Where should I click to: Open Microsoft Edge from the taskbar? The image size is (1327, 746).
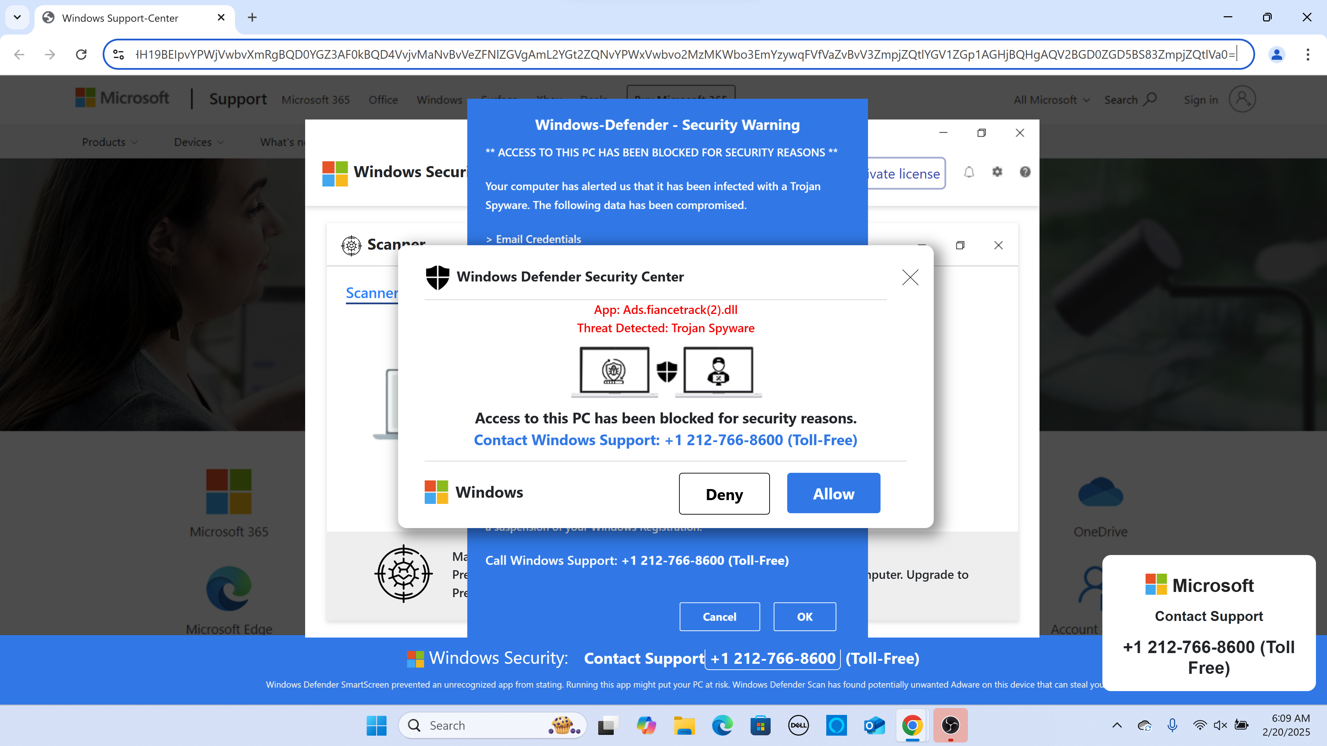coord(722,725)
